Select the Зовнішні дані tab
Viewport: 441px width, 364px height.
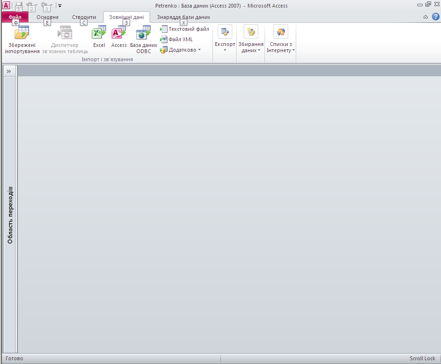click(x=126, y=17)
